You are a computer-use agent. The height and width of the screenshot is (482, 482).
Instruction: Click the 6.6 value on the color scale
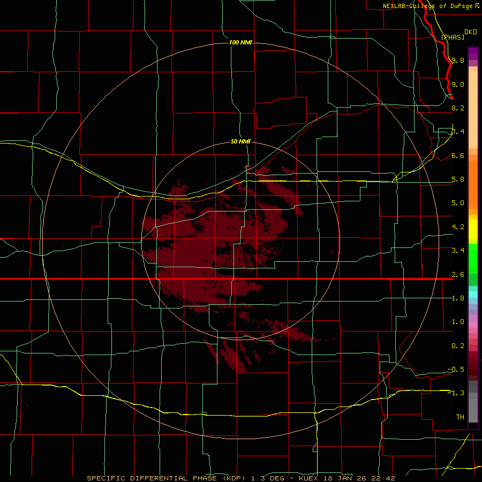(x=458, y=155)
